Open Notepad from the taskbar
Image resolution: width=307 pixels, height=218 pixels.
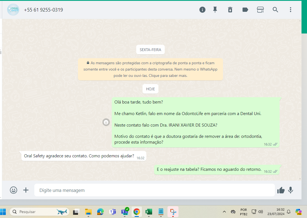161,212
